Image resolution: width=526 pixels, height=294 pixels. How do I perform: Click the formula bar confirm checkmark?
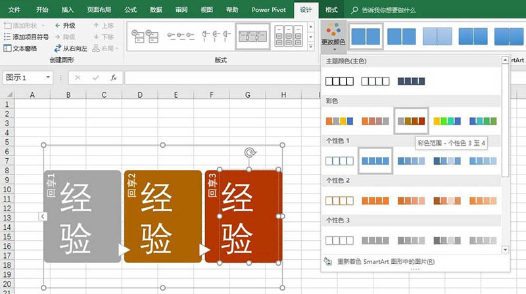click(95, 77)
